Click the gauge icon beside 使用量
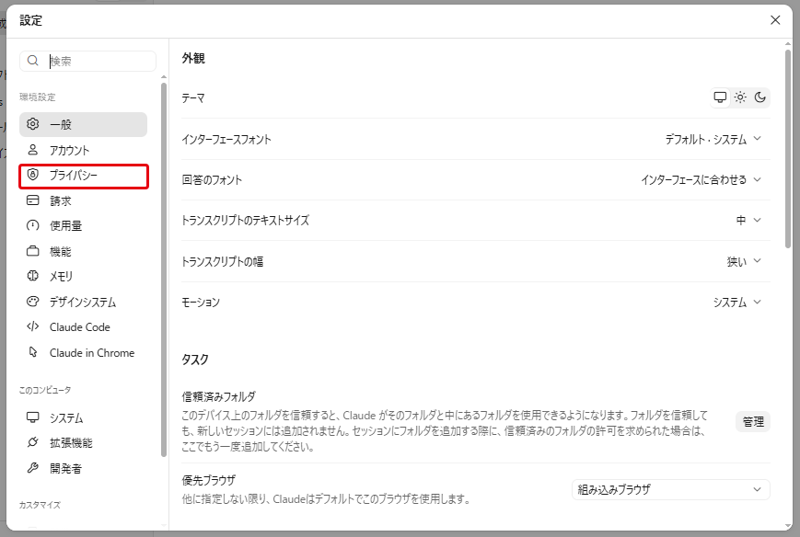800x537 pixels. pos(32,225)
